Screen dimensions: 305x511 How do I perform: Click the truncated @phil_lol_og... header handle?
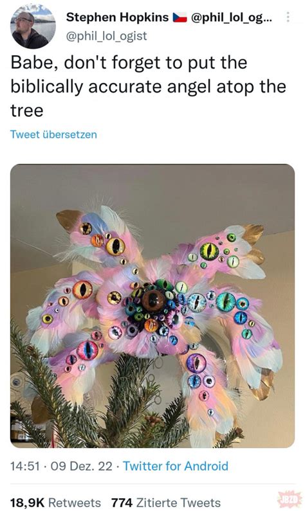(230, 17)
